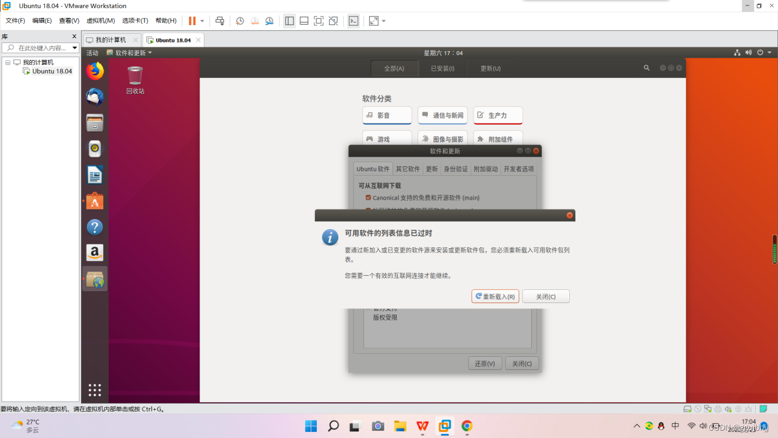Open the 通信与新闻 category
778x438 pixels.
click(x=443, y=115)
